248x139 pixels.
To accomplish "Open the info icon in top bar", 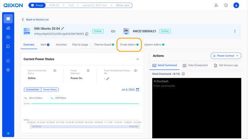I will click(x=226, y=5).
